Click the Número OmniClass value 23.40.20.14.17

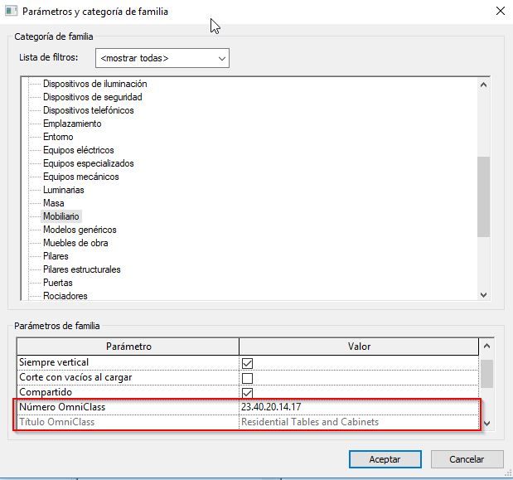click(359, 407)
